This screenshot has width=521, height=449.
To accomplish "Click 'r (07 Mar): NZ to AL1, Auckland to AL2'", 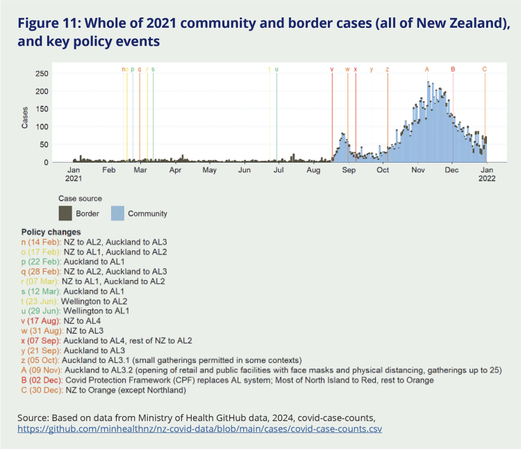I will 93,281.
